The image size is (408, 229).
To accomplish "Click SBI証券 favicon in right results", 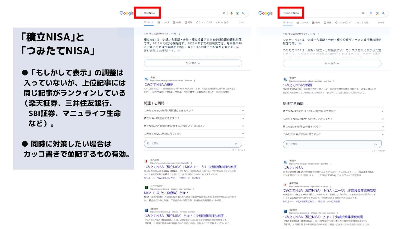I will (x=285, y=211).
